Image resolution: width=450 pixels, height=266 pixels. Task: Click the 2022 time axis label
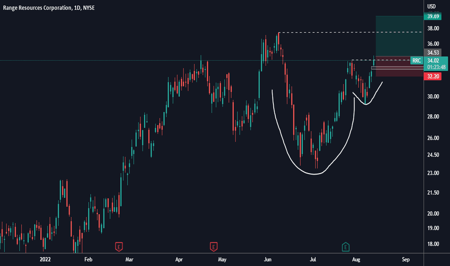tap(45, 259)
